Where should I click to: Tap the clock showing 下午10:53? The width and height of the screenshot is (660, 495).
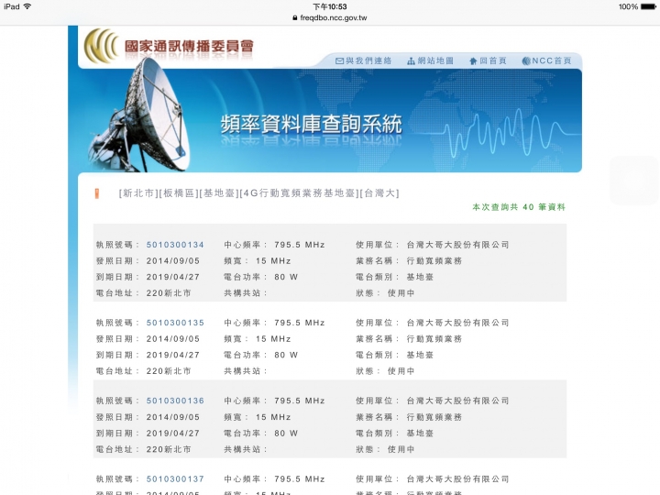coord(330,6)
